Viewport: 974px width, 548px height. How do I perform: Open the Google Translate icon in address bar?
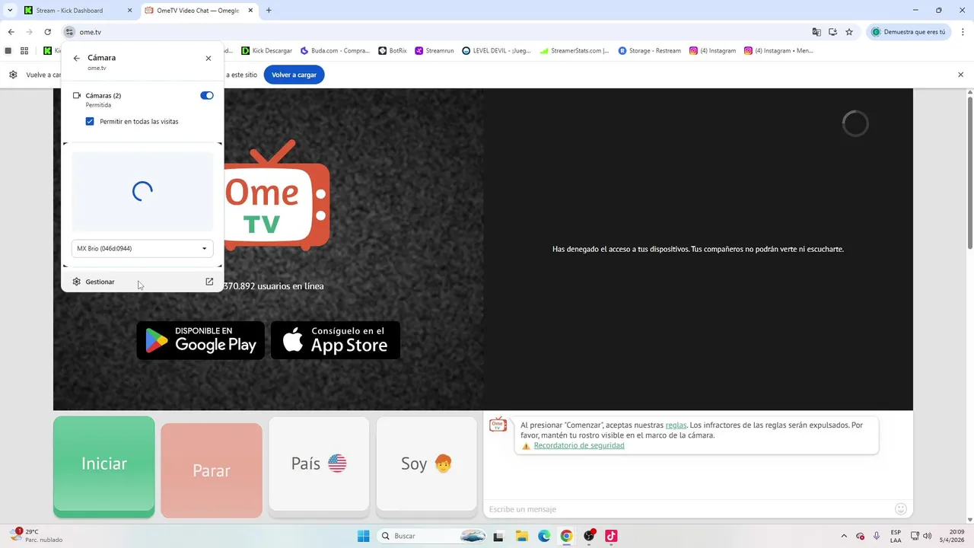tap(816, 32)
